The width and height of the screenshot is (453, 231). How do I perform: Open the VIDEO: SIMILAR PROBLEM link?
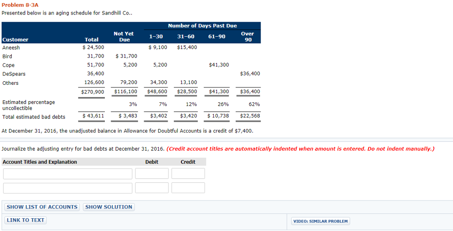pos(320,221)
